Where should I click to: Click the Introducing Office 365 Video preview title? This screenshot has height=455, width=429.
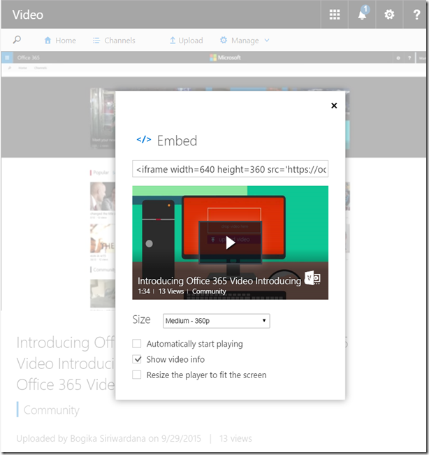tap(219, 280)
